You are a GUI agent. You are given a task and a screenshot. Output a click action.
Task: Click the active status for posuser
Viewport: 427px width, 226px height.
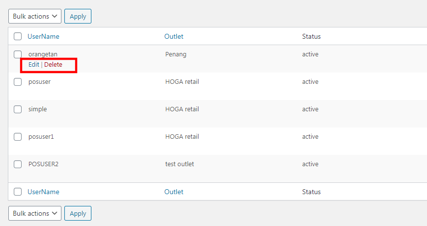pyautogui.click(x=310, y=82)
